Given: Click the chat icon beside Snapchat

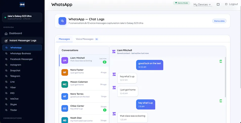Looking at the screenshot, I should click(x=6, y=71).
